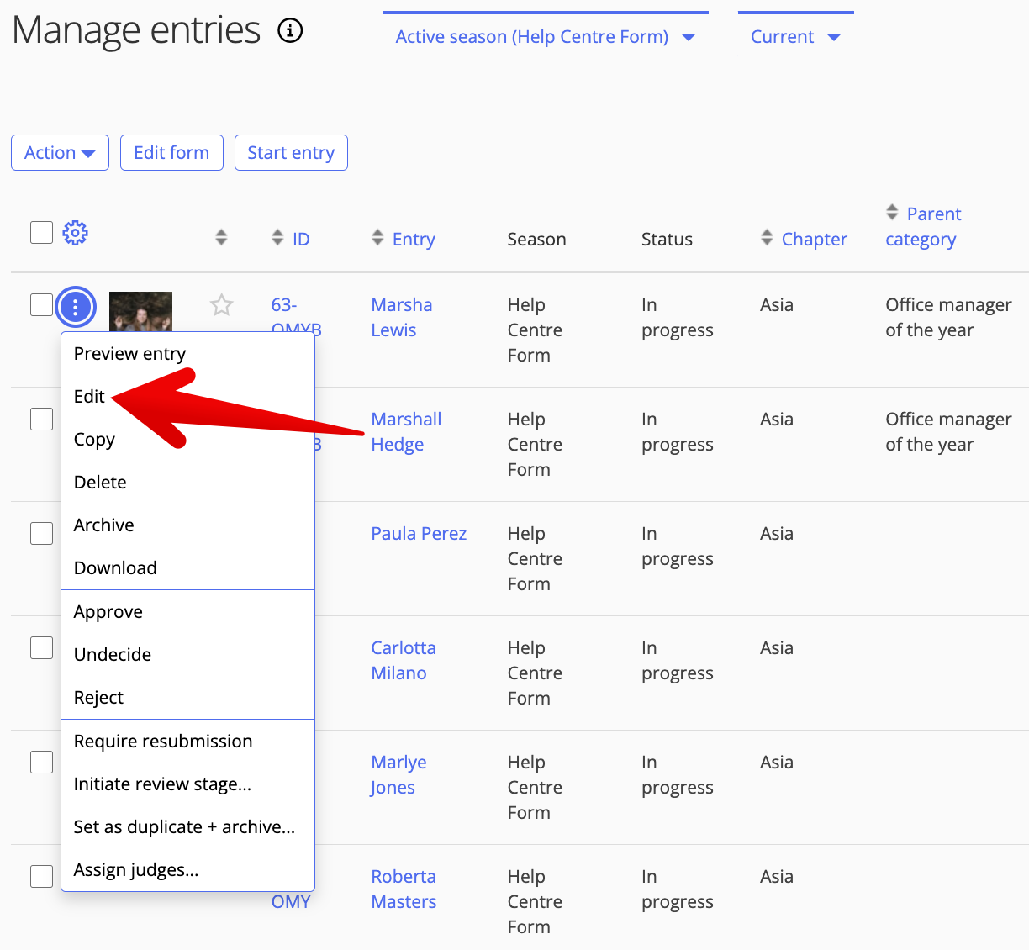Screen dimensions: 1029x950
Task: Toggle the select-all header checkbox
Action: point(41,232)
